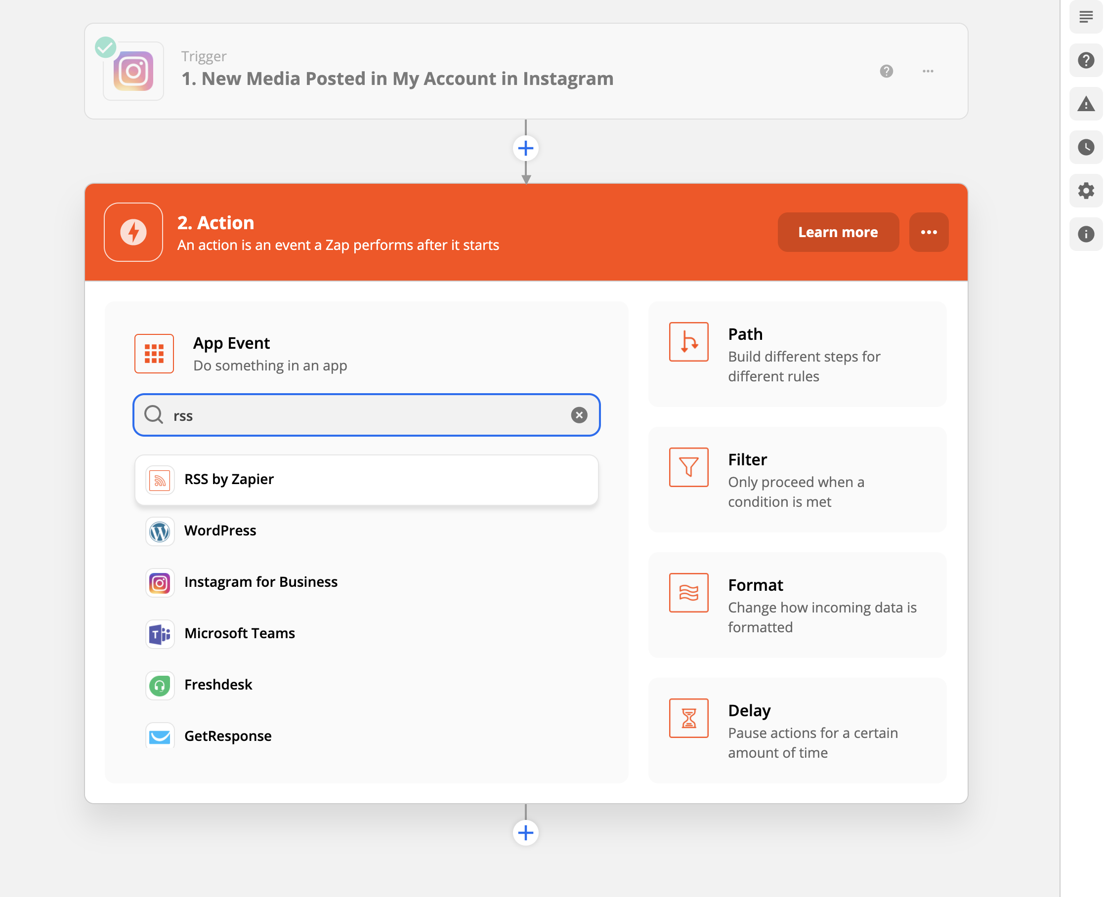The image size is (1106, 897).
Task: Pick Instagram for Business app
Action: 366,582
